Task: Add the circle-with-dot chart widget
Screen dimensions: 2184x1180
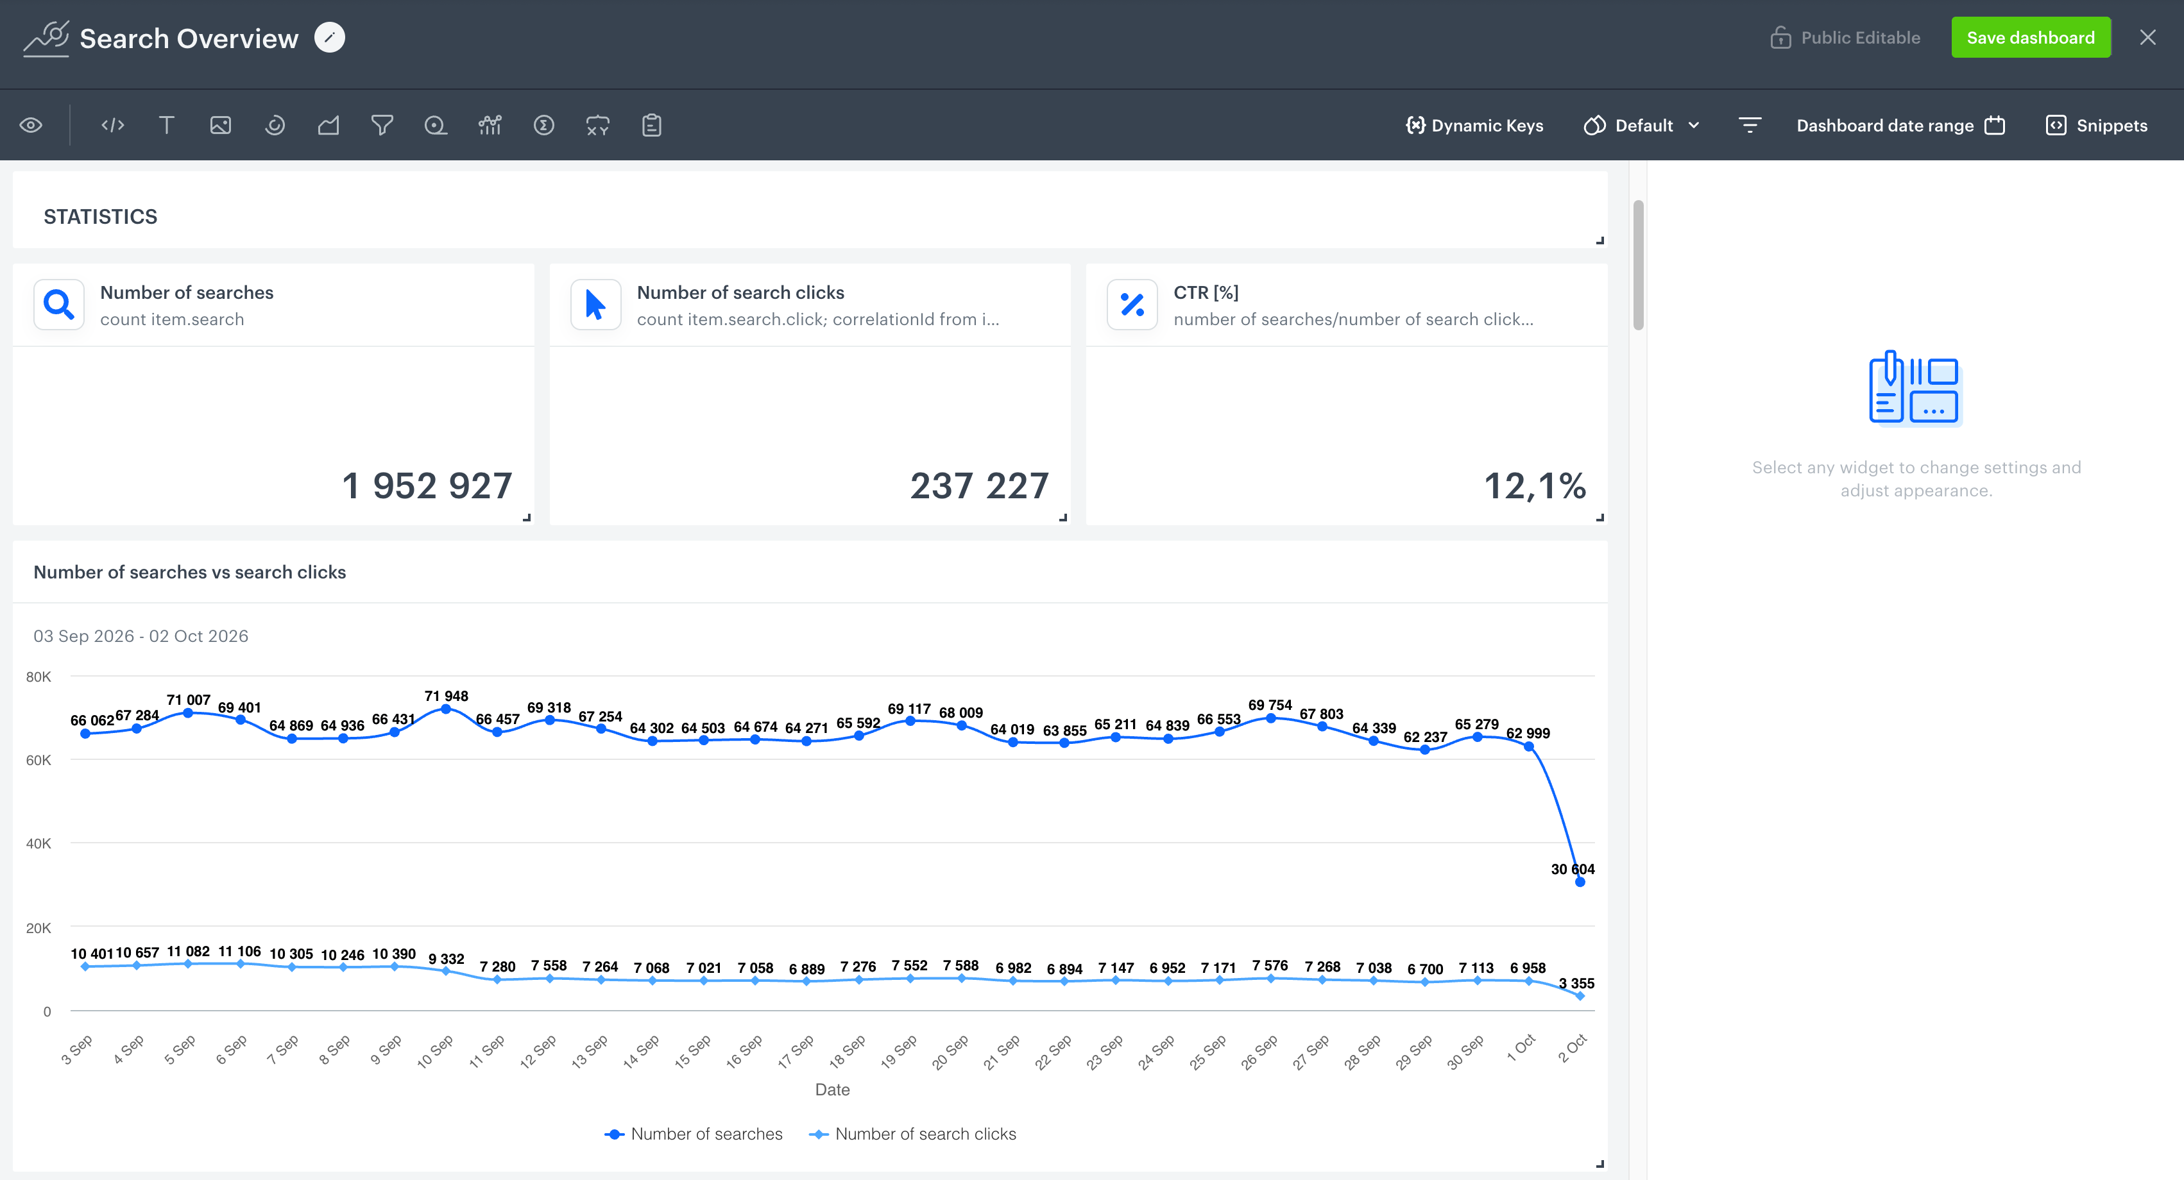Action: pos(436,126)
